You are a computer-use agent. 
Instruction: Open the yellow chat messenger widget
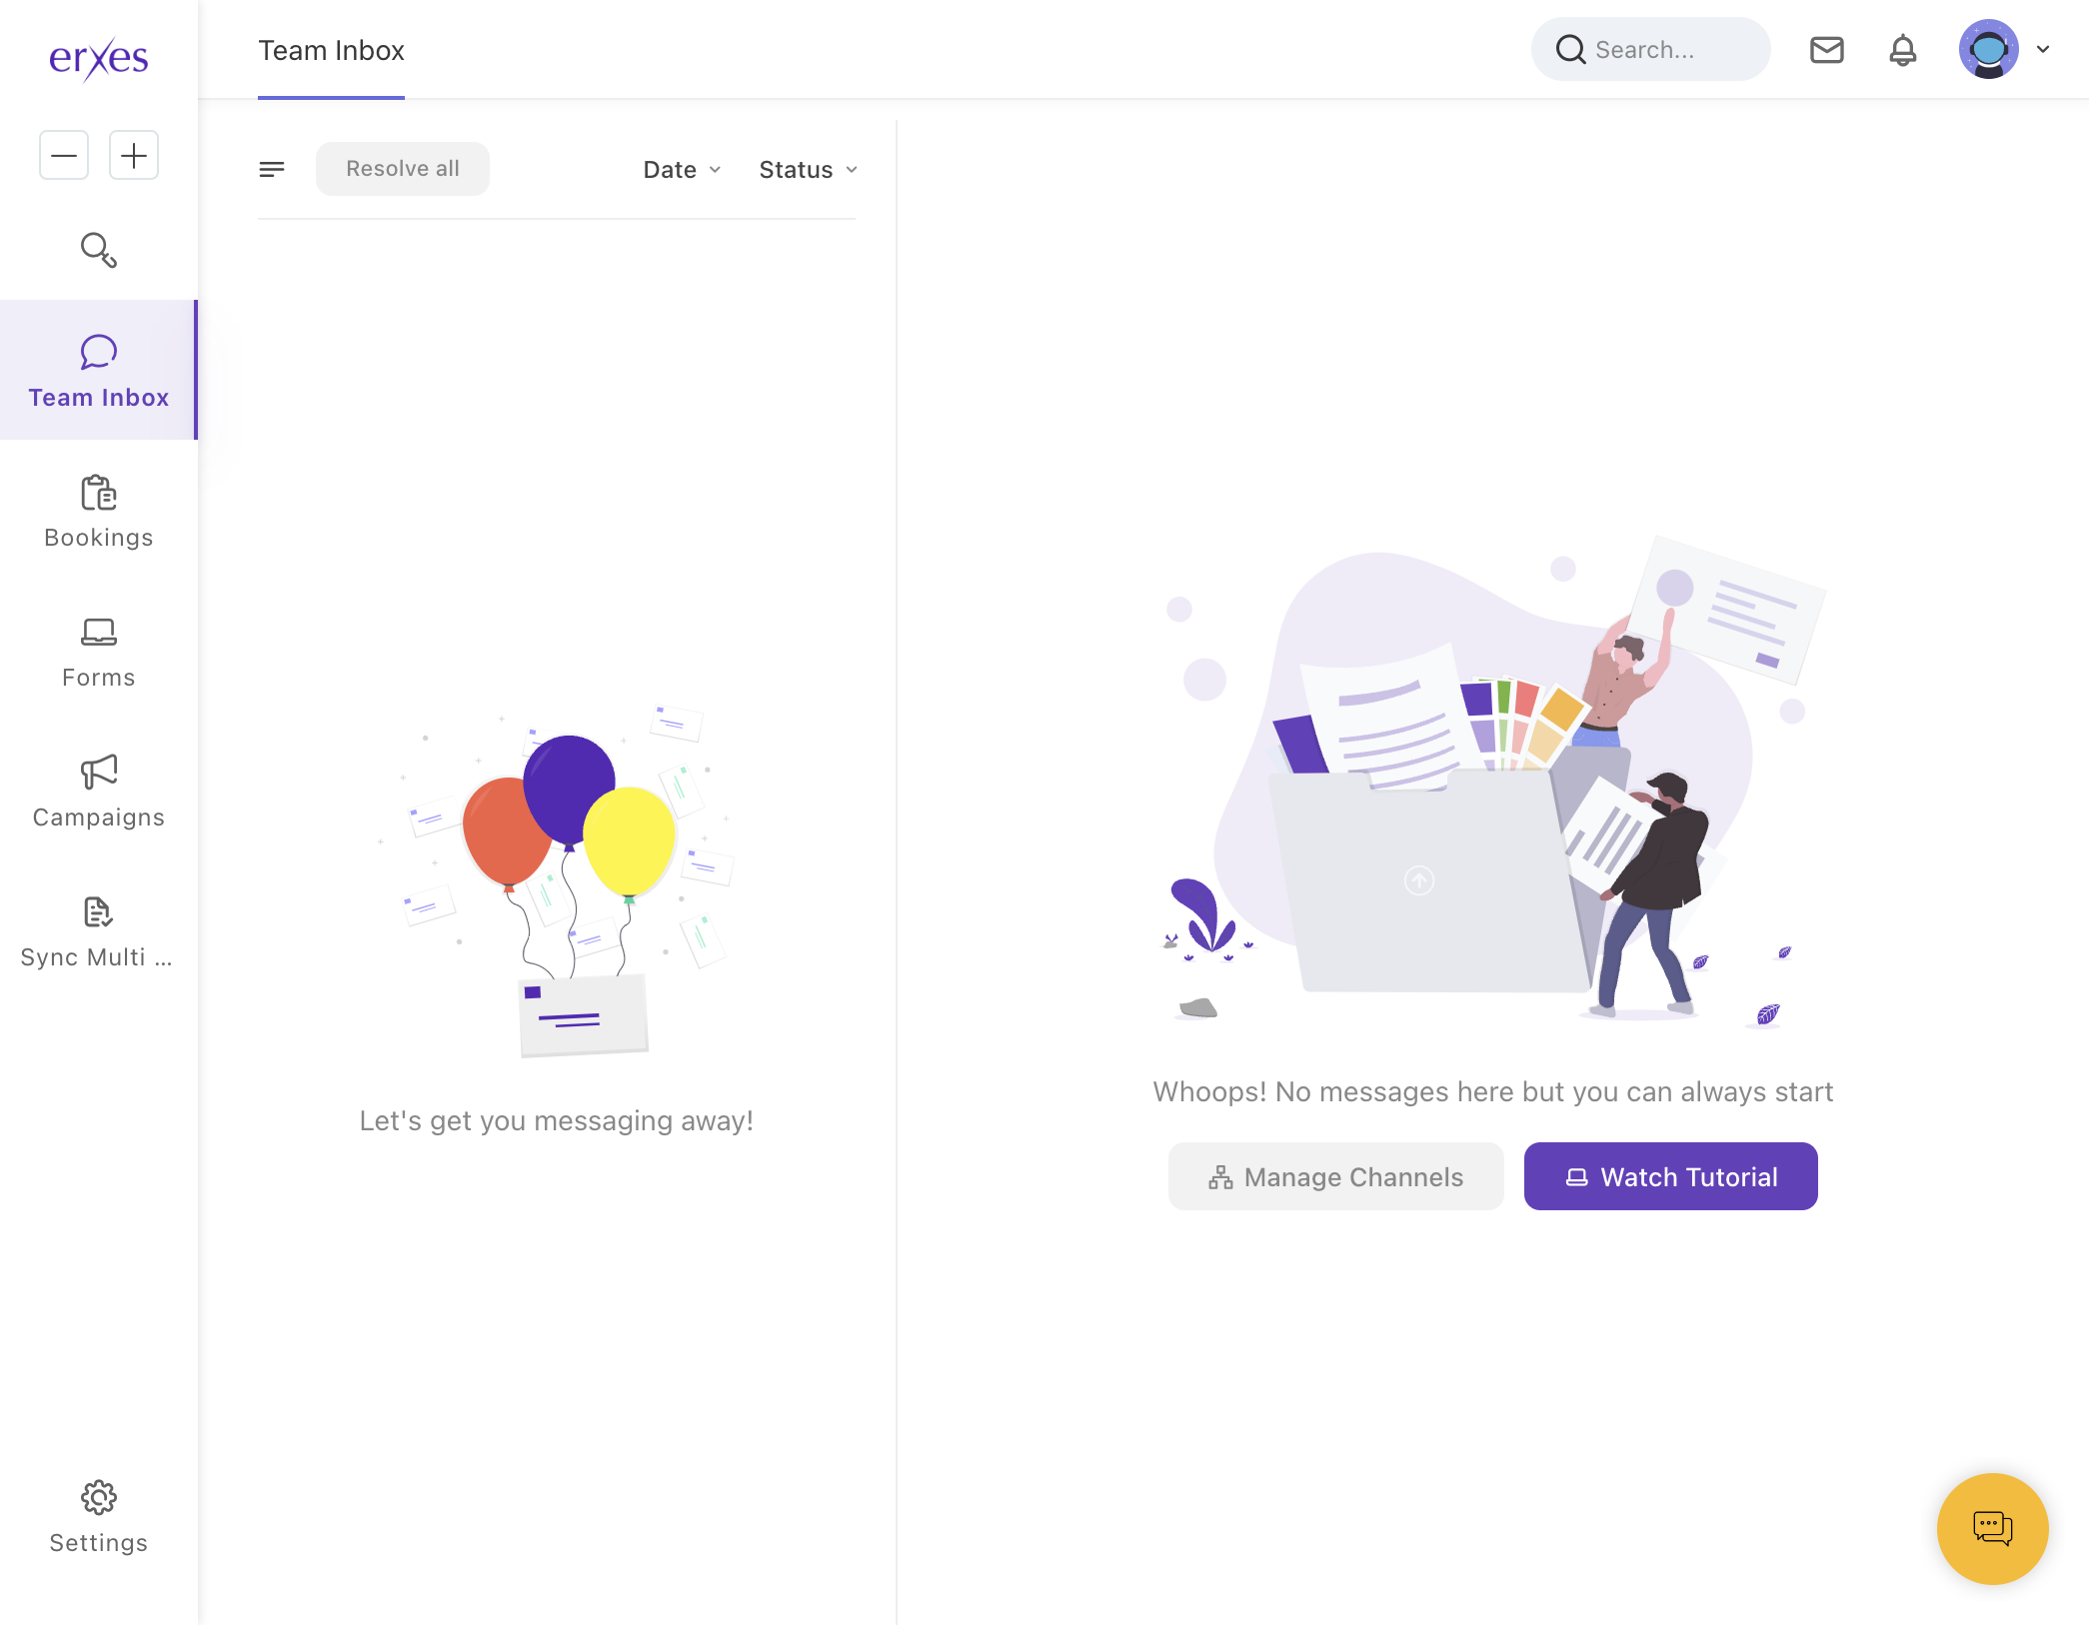point(1993,1529)
